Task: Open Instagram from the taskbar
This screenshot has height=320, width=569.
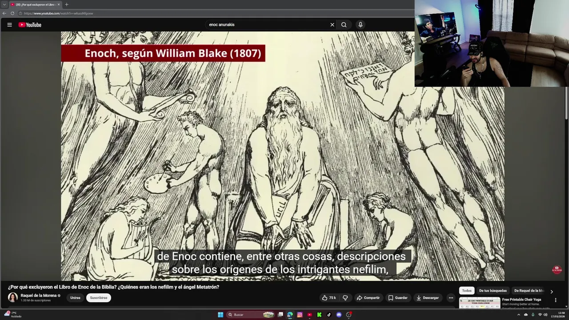Action: tap(300, 315)
